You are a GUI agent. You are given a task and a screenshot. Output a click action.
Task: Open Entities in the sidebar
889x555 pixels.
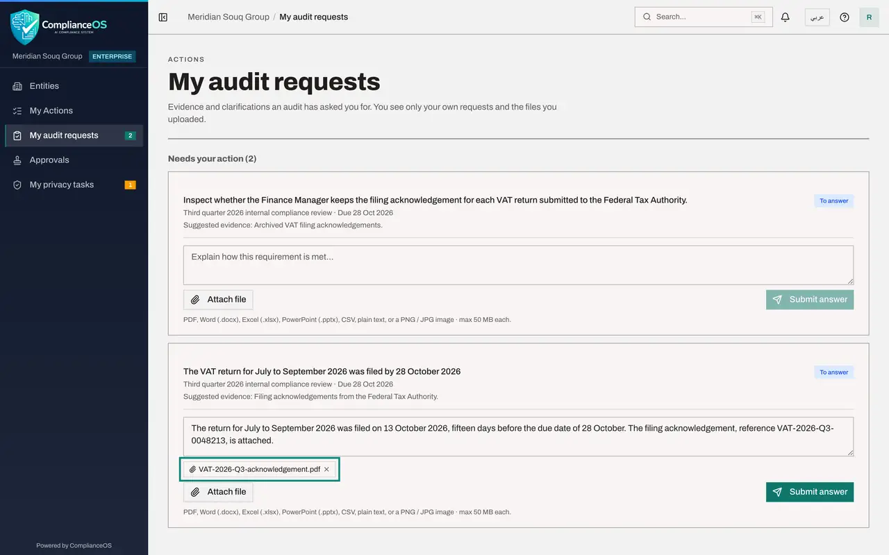pyautogui.click(x=74, y=86)
